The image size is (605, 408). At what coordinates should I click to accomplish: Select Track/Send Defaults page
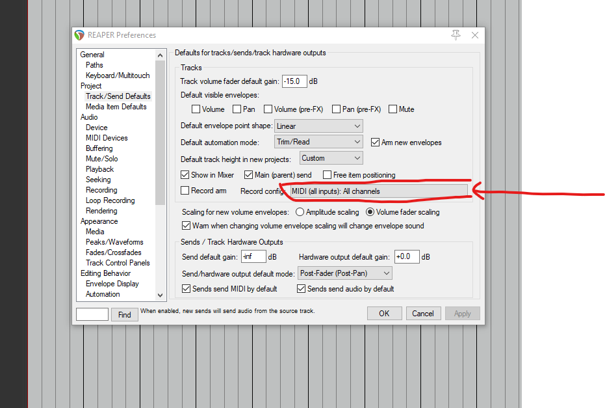point(118,96)
